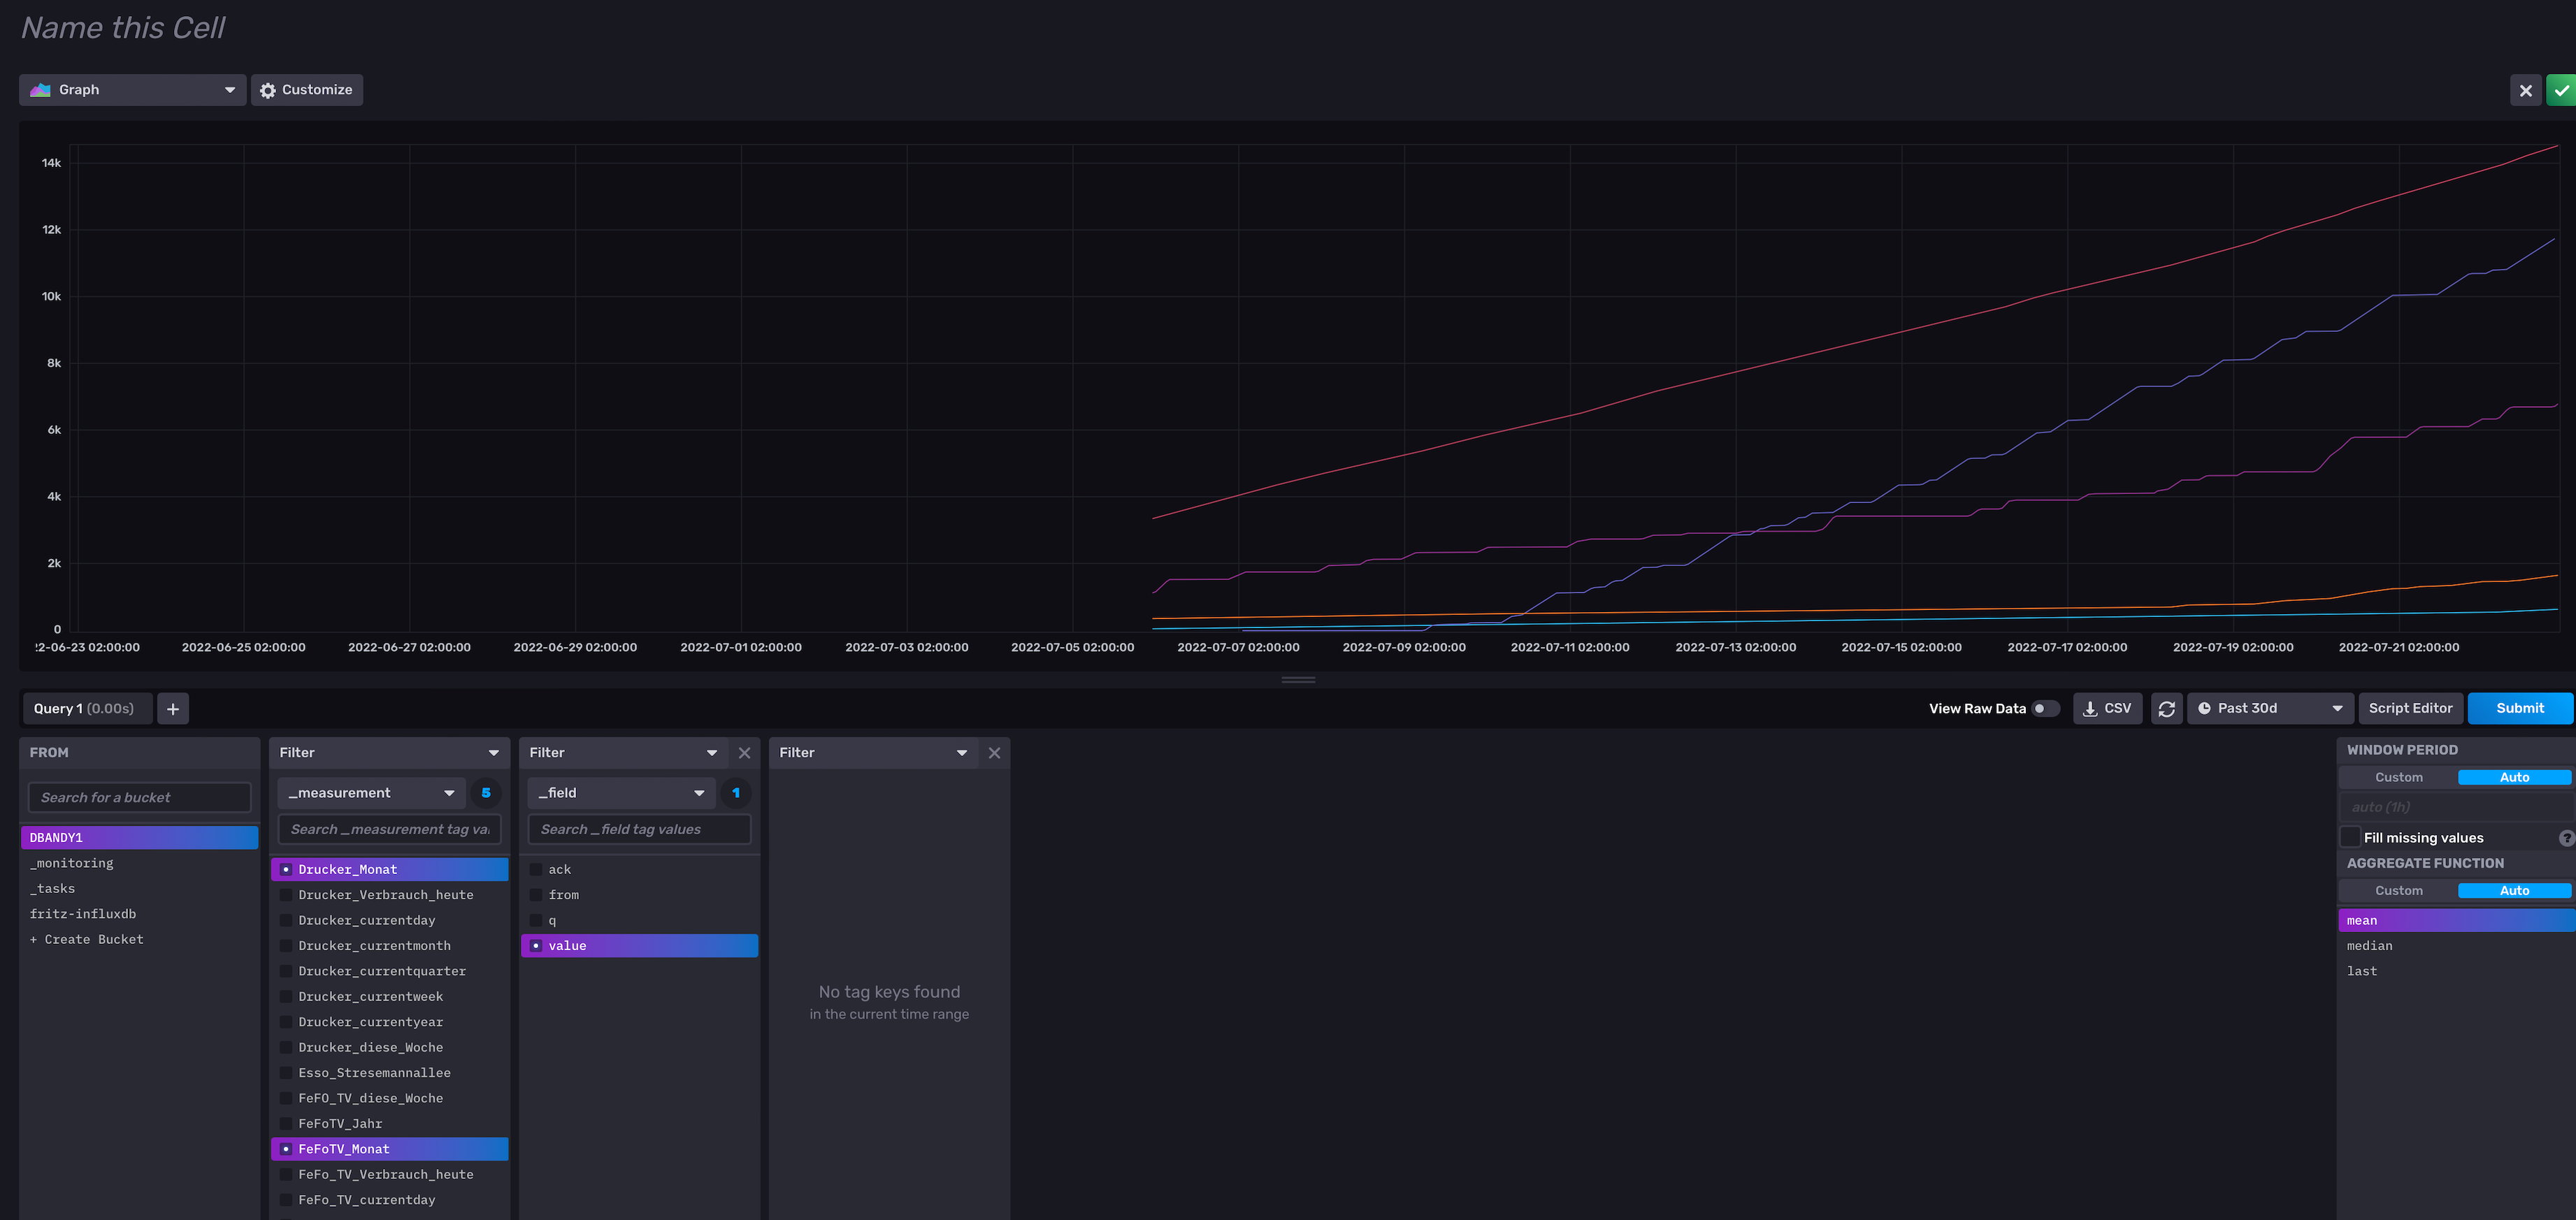Discard changes with the X icon
This screenshot has width=2576, height=1220.
[x=2525, y=90]
